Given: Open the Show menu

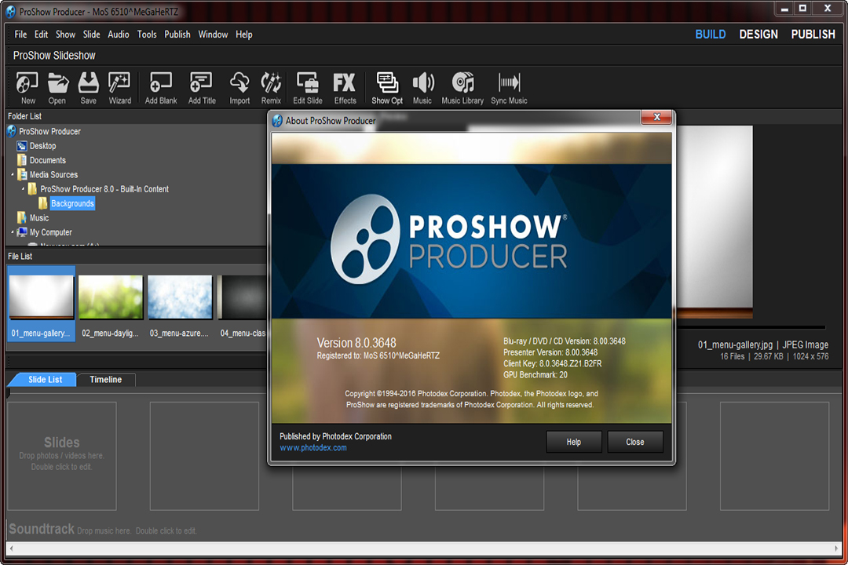Looking at the screenshot, I should pyautogui.click(x=65, y=34).
